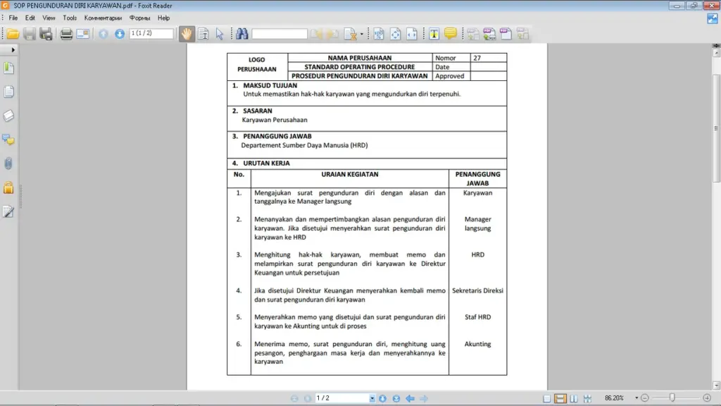Screen dimensions: 721x406
Task: Click the page number field in toolbar
Action: coord(151,33)
